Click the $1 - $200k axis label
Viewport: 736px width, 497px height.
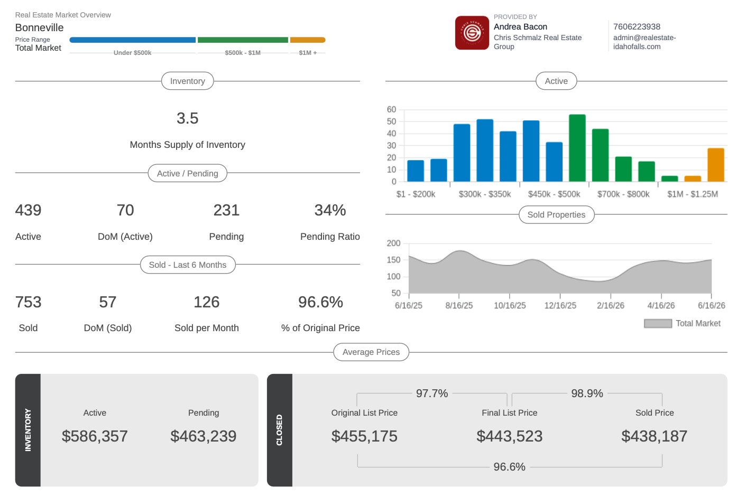416,194
